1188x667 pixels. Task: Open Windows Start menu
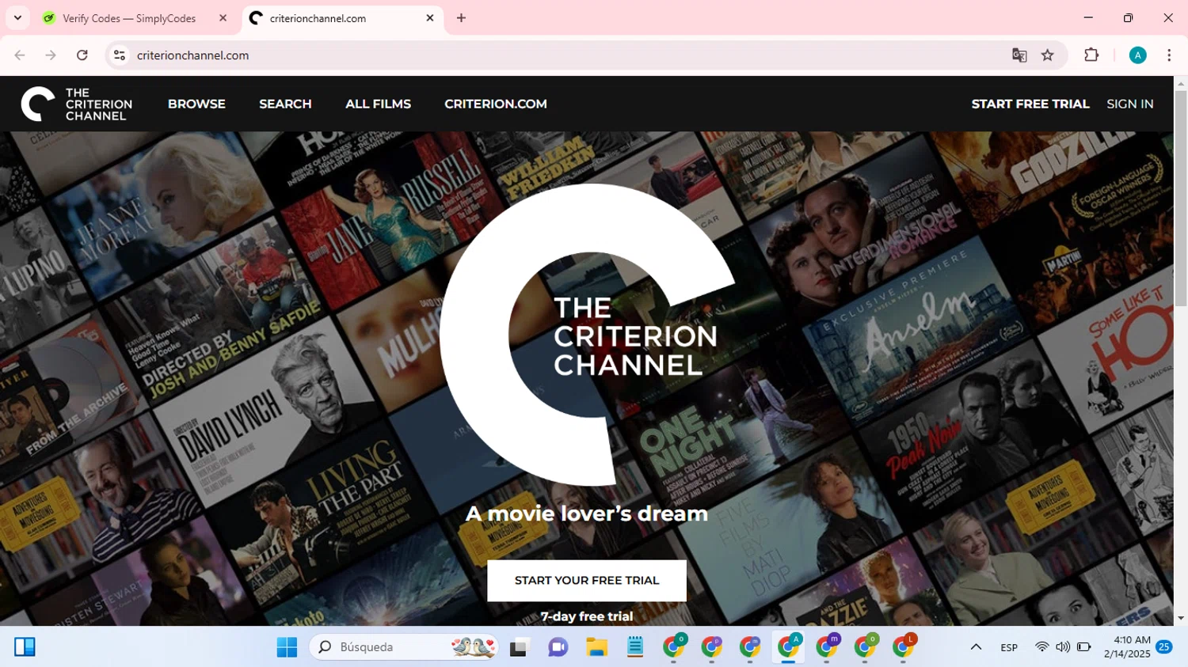(287, 647)
